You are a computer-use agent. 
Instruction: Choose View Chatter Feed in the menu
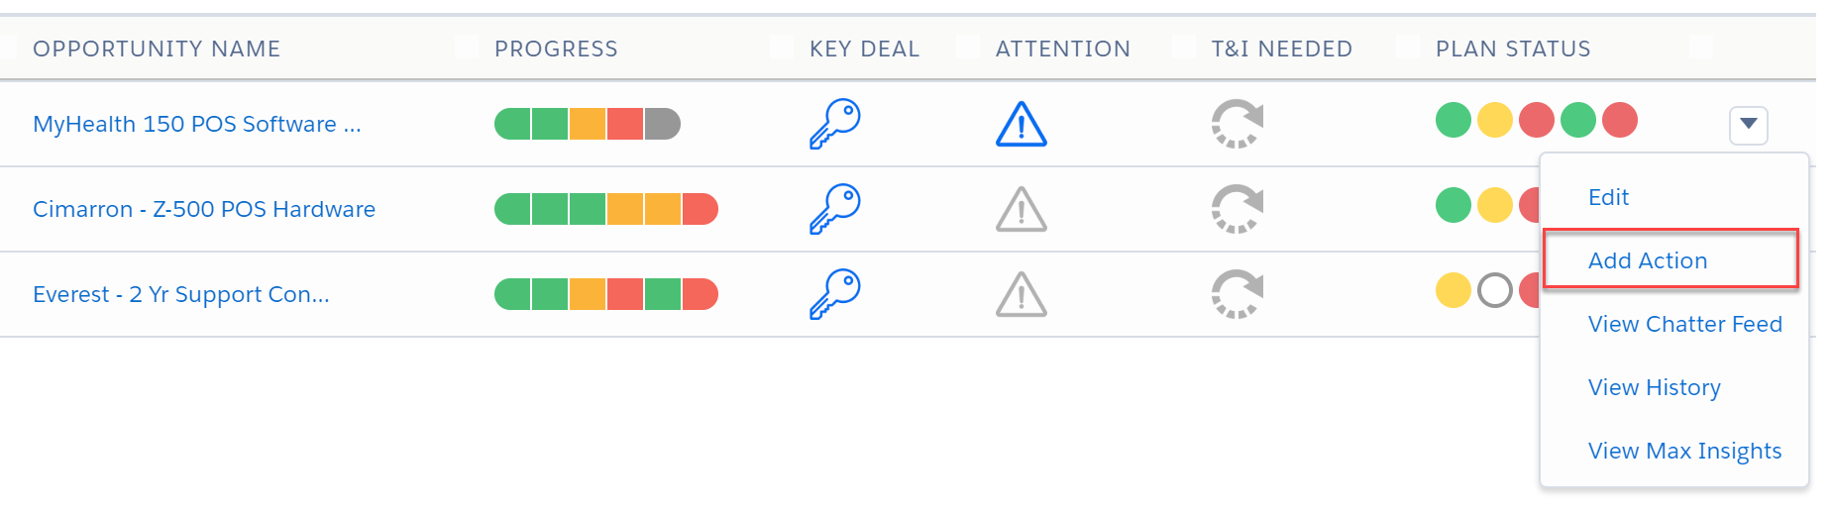tap(1684, 324)
